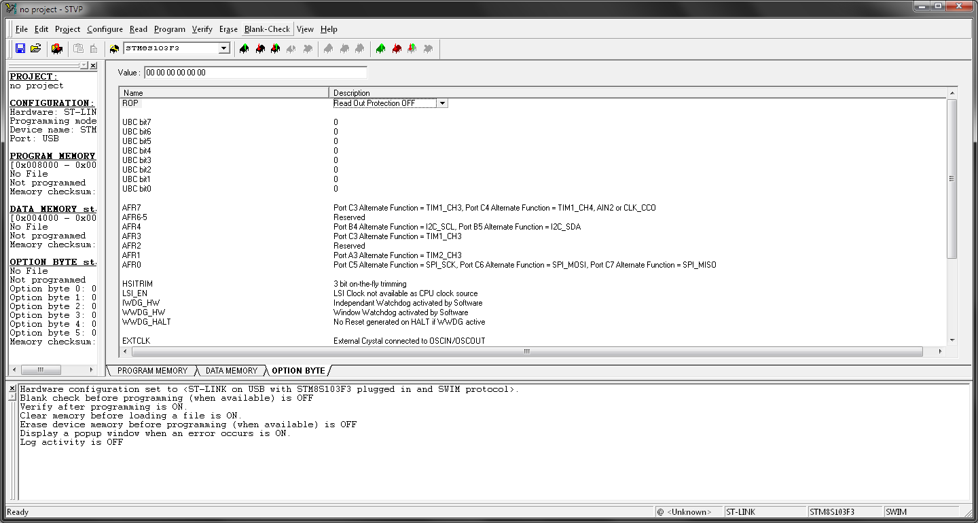Click the side panel scroll left arrow
Screen dimensions: 978x523
tap(13, 370)
